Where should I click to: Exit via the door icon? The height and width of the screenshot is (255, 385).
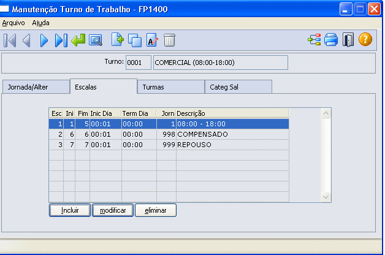[x=348, y=40]
